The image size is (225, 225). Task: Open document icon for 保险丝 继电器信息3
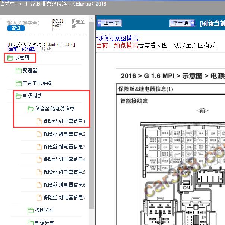click(39, 147)
